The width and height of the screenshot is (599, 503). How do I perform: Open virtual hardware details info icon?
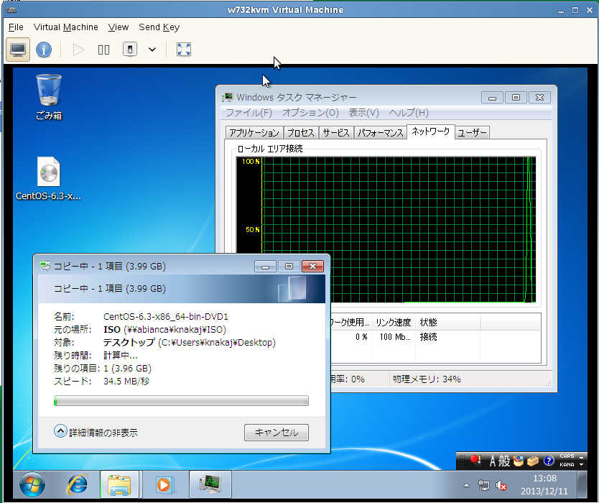tap(44, 50)
